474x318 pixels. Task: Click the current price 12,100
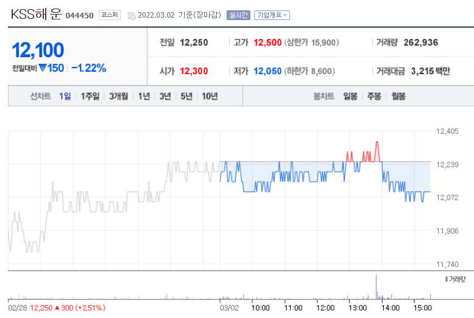38,50
